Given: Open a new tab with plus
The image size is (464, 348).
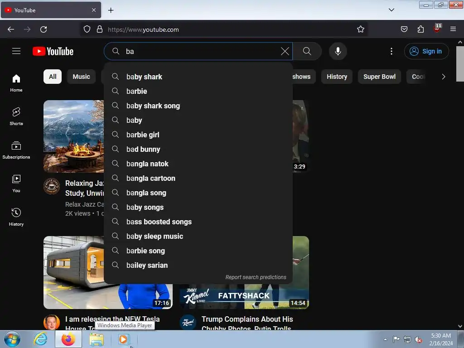Looking at the screenshot, I should point(111,10).
